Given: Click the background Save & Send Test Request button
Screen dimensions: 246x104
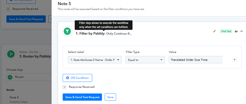Looking at the screenshot, I should coord(26,19).
